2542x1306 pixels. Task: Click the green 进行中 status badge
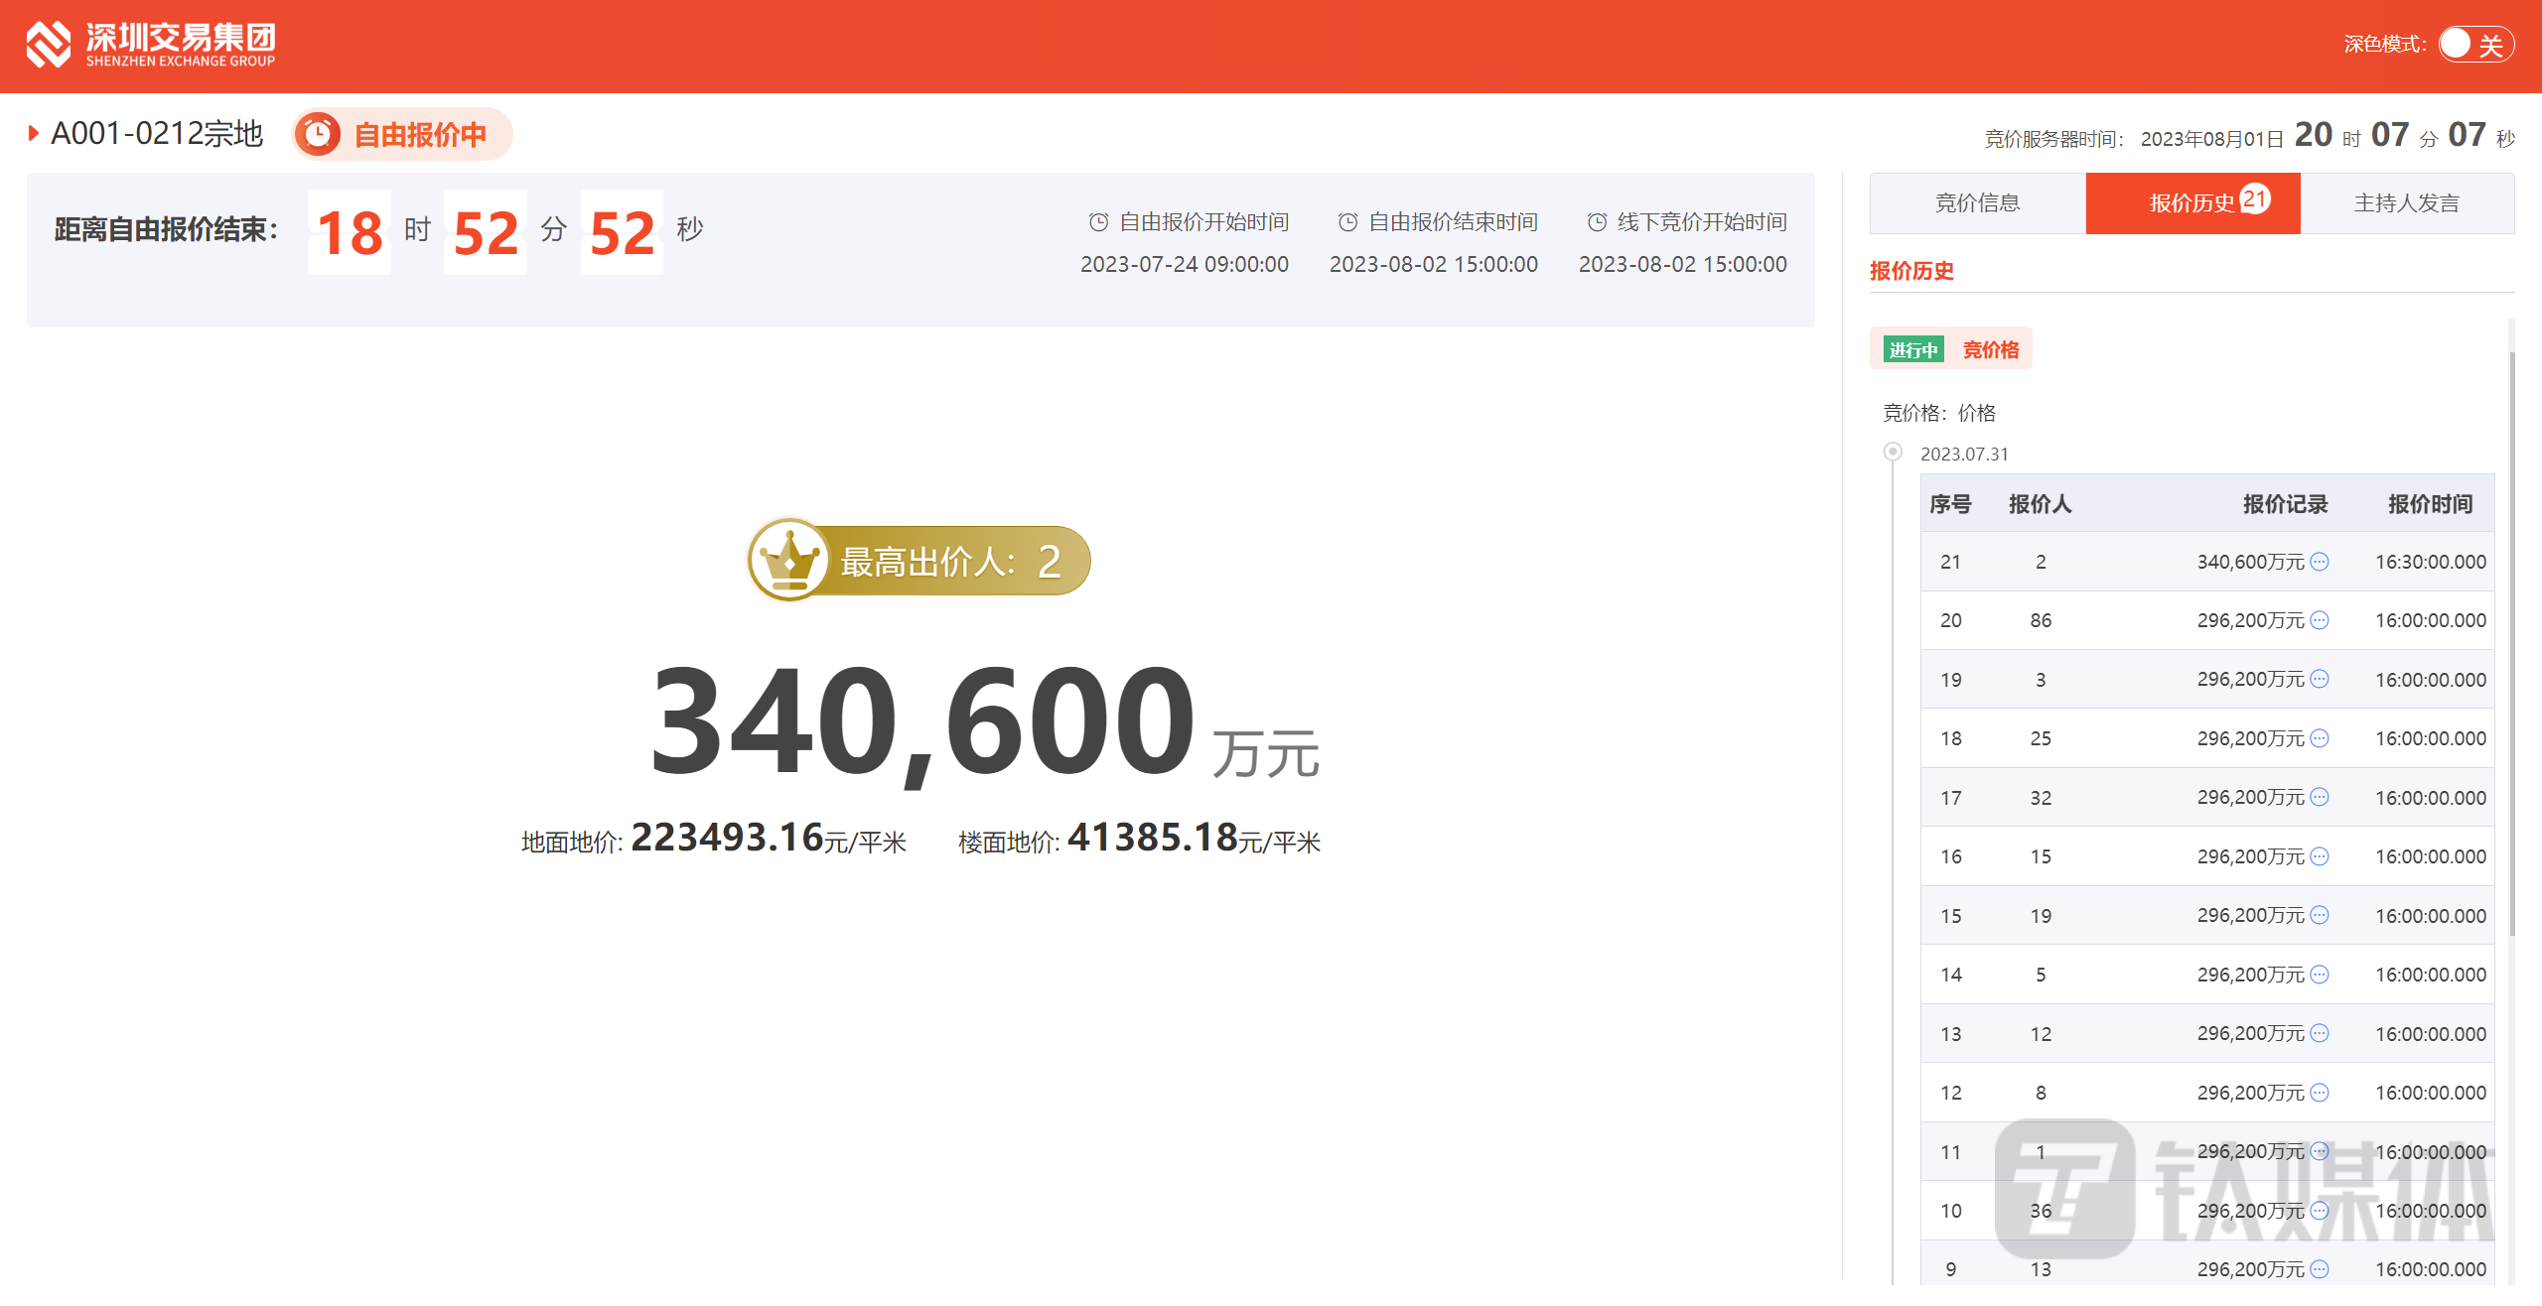(x=1912, y=349)
